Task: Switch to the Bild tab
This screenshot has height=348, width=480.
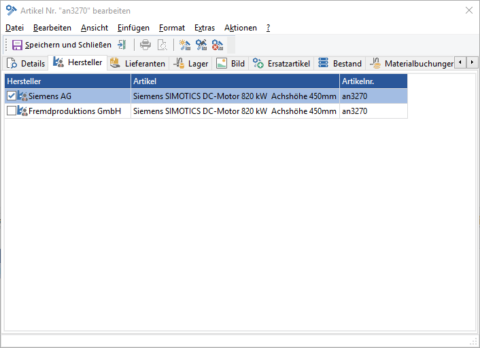Action: click(x=230, y=63)
